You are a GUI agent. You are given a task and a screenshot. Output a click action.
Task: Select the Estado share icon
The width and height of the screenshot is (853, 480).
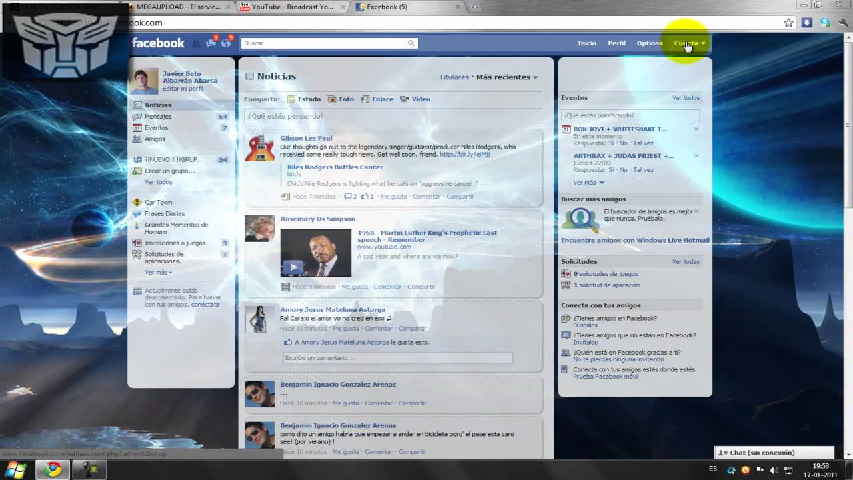291,99
